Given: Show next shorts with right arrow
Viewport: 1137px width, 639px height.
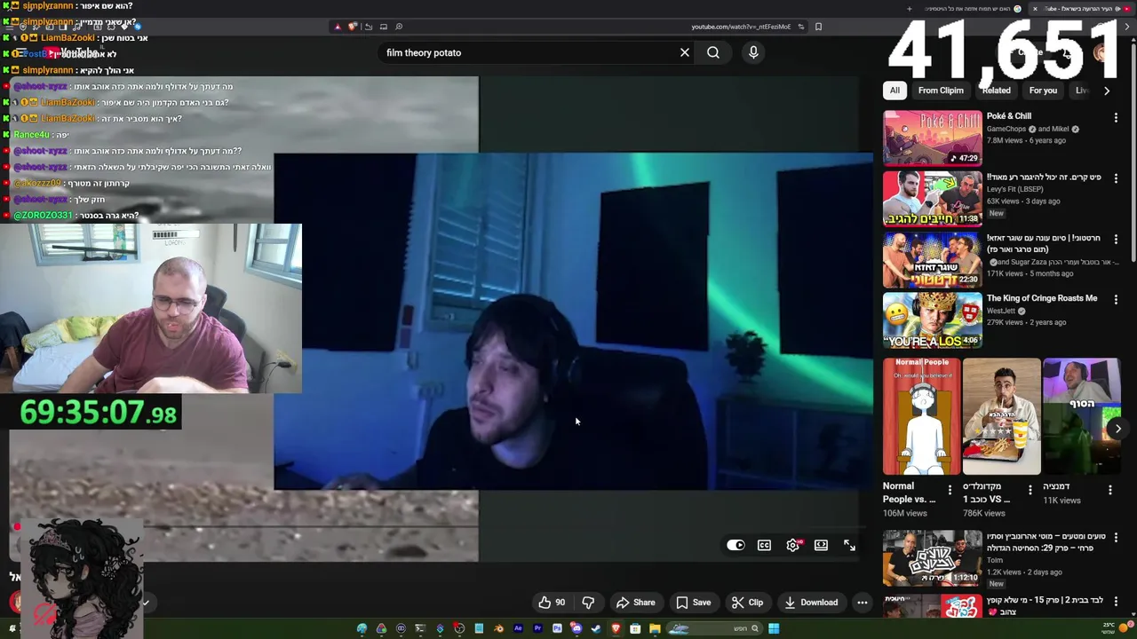Looking at the screenshot, I should (1117, 429).
